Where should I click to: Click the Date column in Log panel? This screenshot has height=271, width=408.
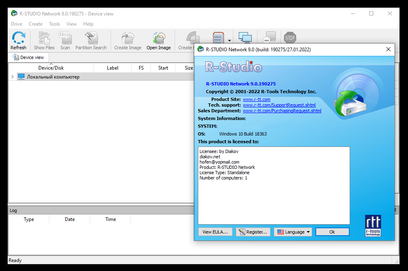tap(70, 219)
